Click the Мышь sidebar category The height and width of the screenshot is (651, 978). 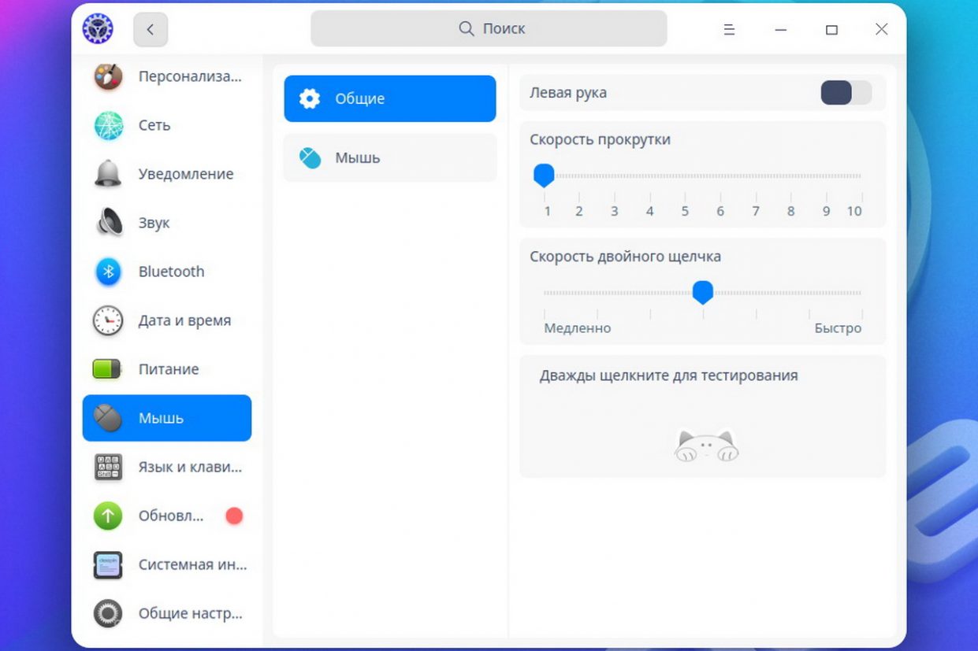coord(167,418)
